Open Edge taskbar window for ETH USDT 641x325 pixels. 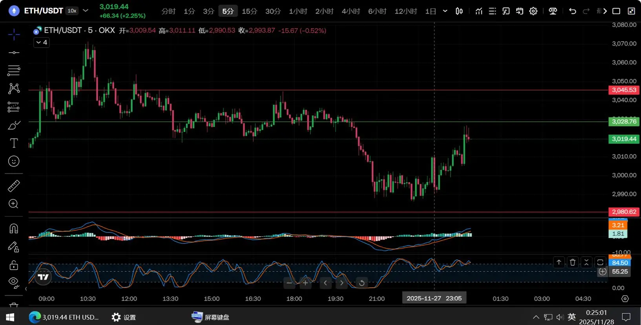(64, 317)
